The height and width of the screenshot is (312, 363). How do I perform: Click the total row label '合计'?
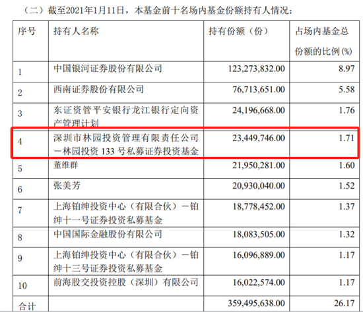(27, 307)
